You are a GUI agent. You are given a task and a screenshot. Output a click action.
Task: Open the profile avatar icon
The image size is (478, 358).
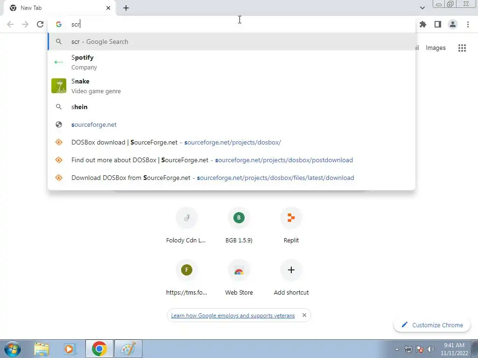[453, 24]
